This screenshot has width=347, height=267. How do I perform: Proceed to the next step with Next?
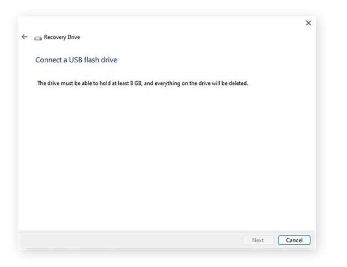pyautogui.click(x=257, y=240)
